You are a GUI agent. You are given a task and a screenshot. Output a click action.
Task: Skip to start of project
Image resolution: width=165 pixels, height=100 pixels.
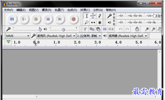coord(48,19)
